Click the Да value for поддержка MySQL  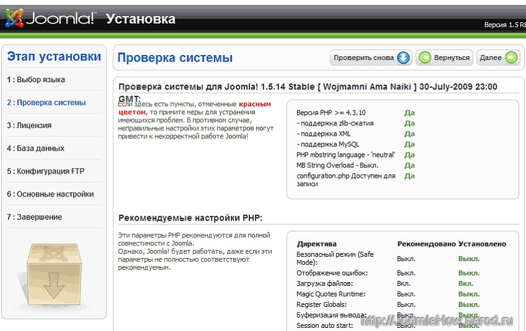[x=410, y=145]
